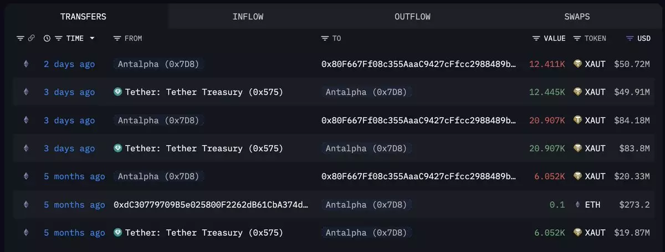Click the 0x80F667Ff08c recipient in first row
The width and height of the screenshot is (665, 252).
[418, 64]
